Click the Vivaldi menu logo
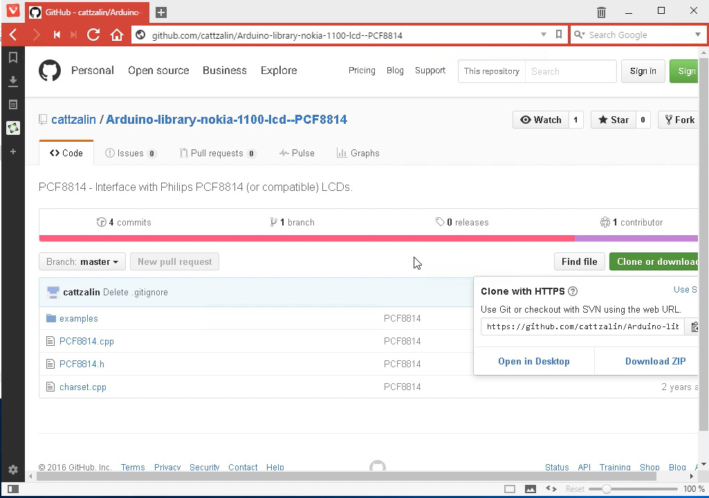This screenshot has width=709, height=498. tap(13, 10)
